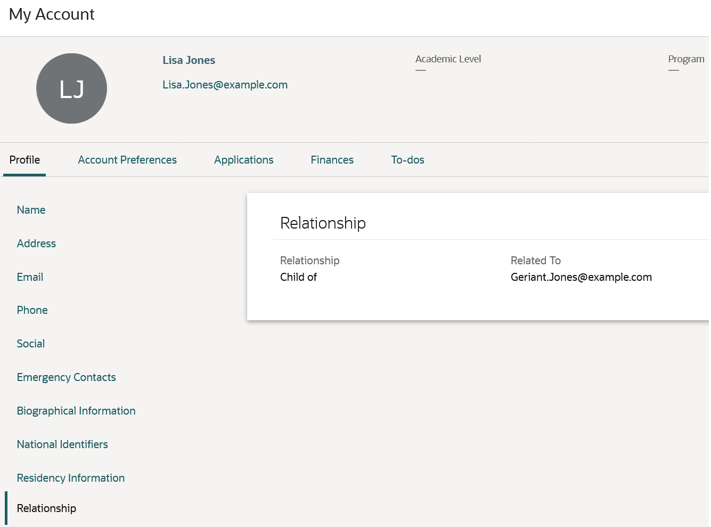Open the Account Preferences tab
This screenshot has width=711, height=527.
127,160
